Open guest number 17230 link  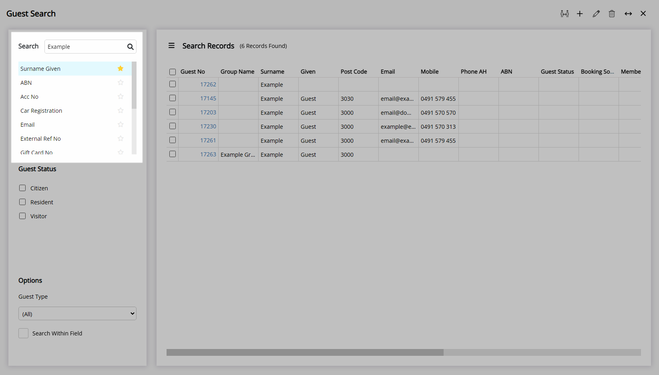coord(208,126)
